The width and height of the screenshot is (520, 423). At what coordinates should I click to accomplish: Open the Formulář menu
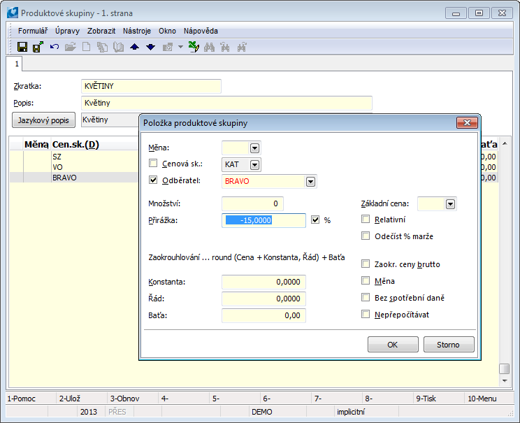(x=33, y=31)
